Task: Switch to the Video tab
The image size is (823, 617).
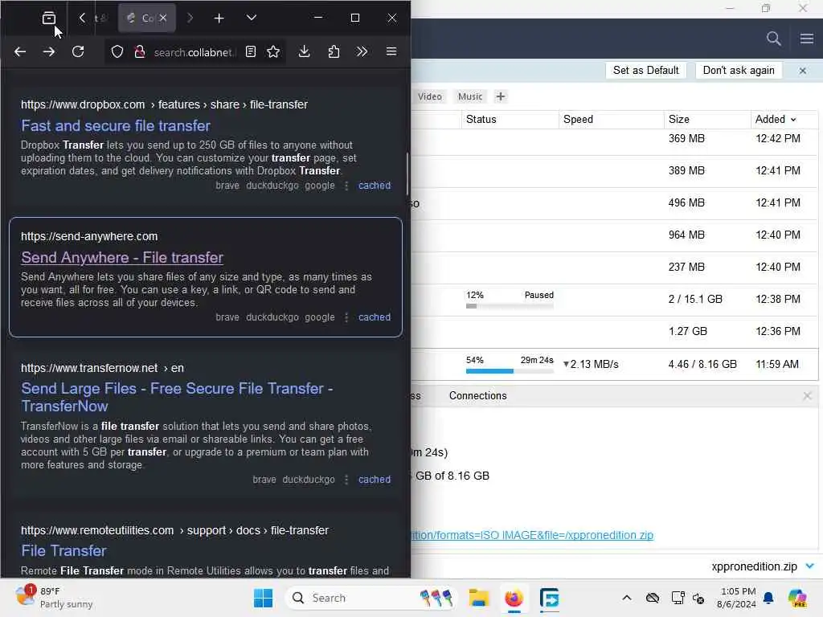Action: (430, 96)
